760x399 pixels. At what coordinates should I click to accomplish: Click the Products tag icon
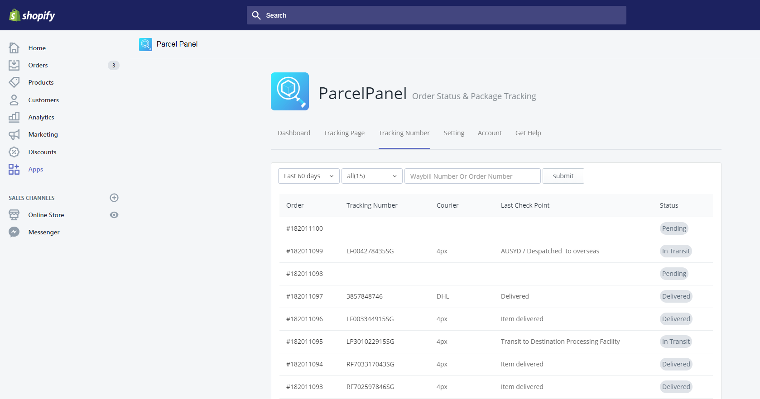tap(14, 82)
